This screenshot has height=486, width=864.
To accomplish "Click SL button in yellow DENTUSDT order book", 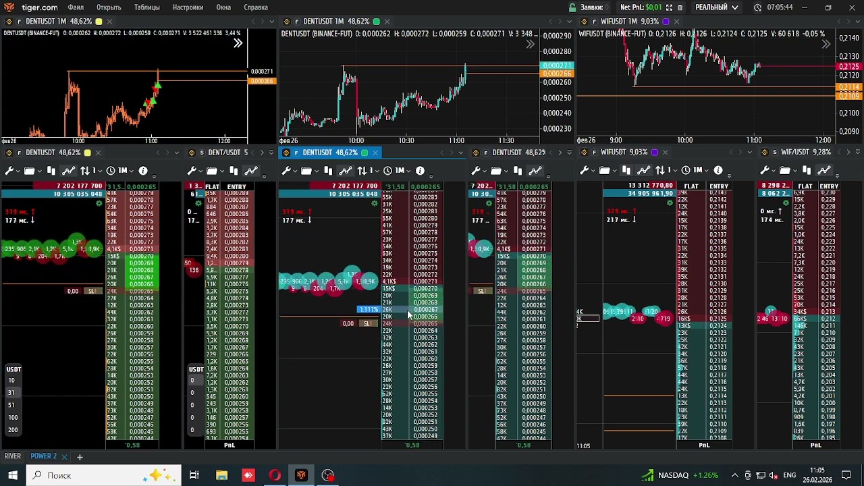I will pyautogui.click(x=92, y=291).
